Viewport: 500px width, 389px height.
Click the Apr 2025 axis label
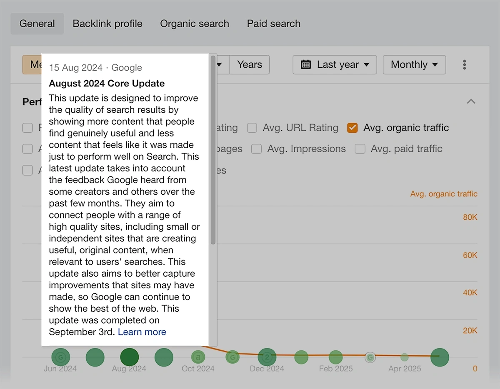point(405,369)
